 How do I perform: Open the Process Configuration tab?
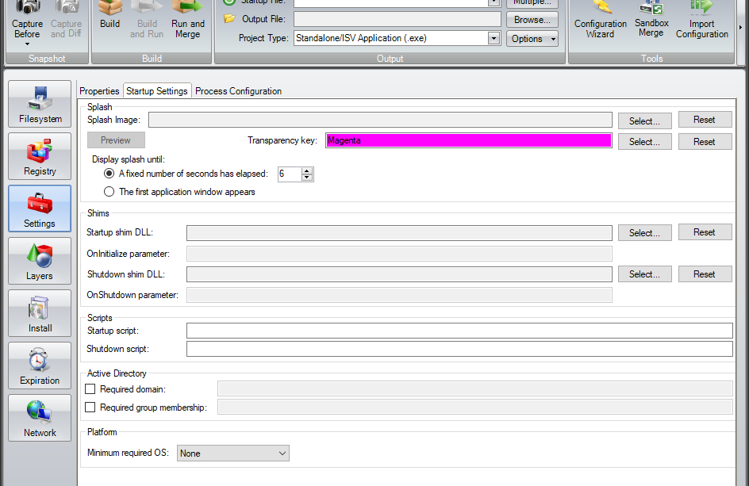[238, 90]
